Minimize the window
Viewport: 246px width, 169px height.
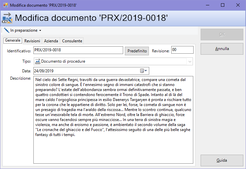click(208, 5)
